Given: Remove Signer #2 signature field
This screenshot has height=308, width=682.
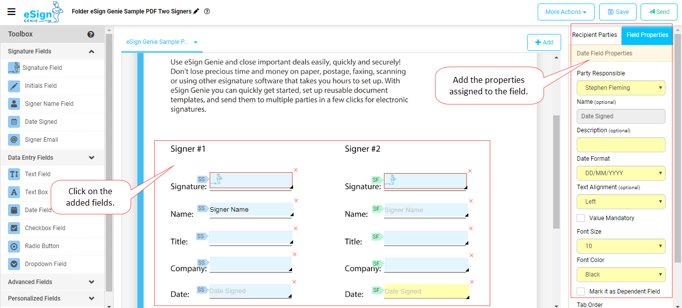Looking at the screenshot, I should click(x=470, y=171).
